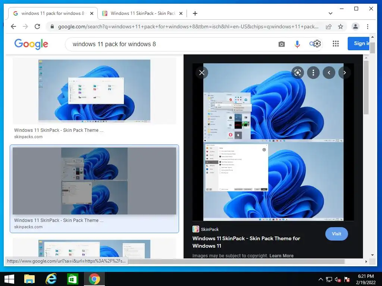Screen dimensions: 382x286
Task: Start voice search with microphone
Action: click(x=297, y=44)
